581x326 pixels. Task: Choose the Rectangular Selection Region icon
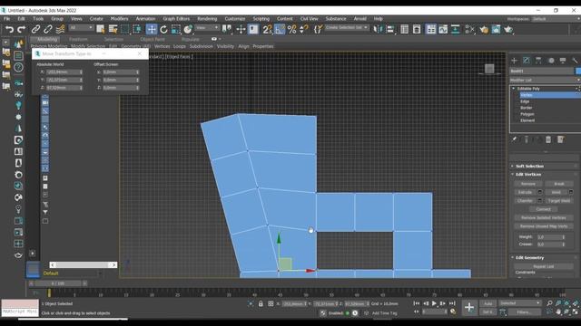pos(125,29)
